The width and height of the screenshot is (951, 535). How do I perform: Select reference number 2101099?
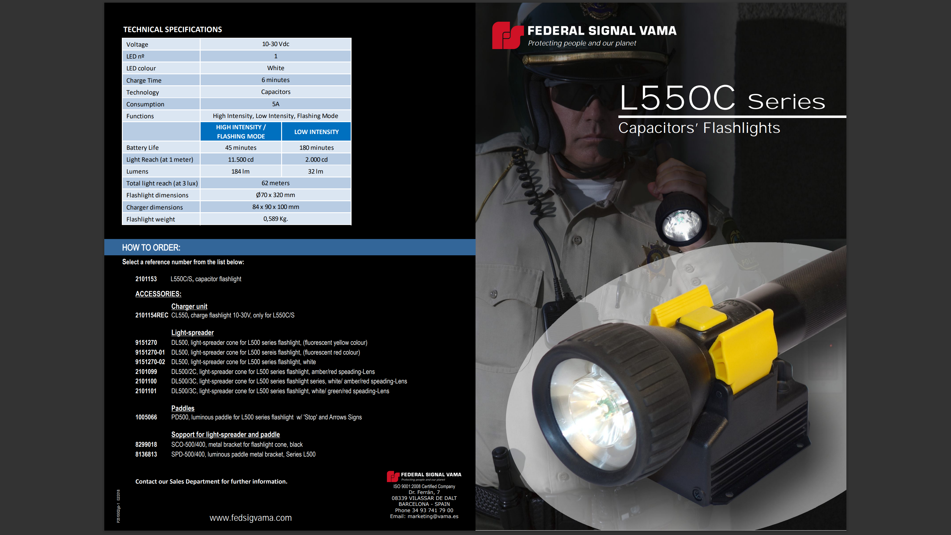pos(146,372)
